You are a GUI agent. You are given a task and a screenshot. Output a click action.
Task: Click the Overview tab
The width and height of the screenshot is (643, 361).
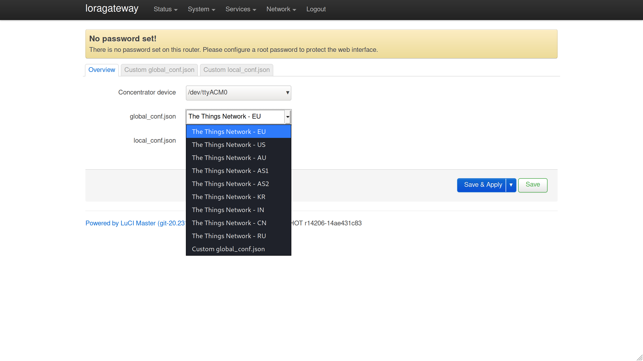(x=101, y=70)
